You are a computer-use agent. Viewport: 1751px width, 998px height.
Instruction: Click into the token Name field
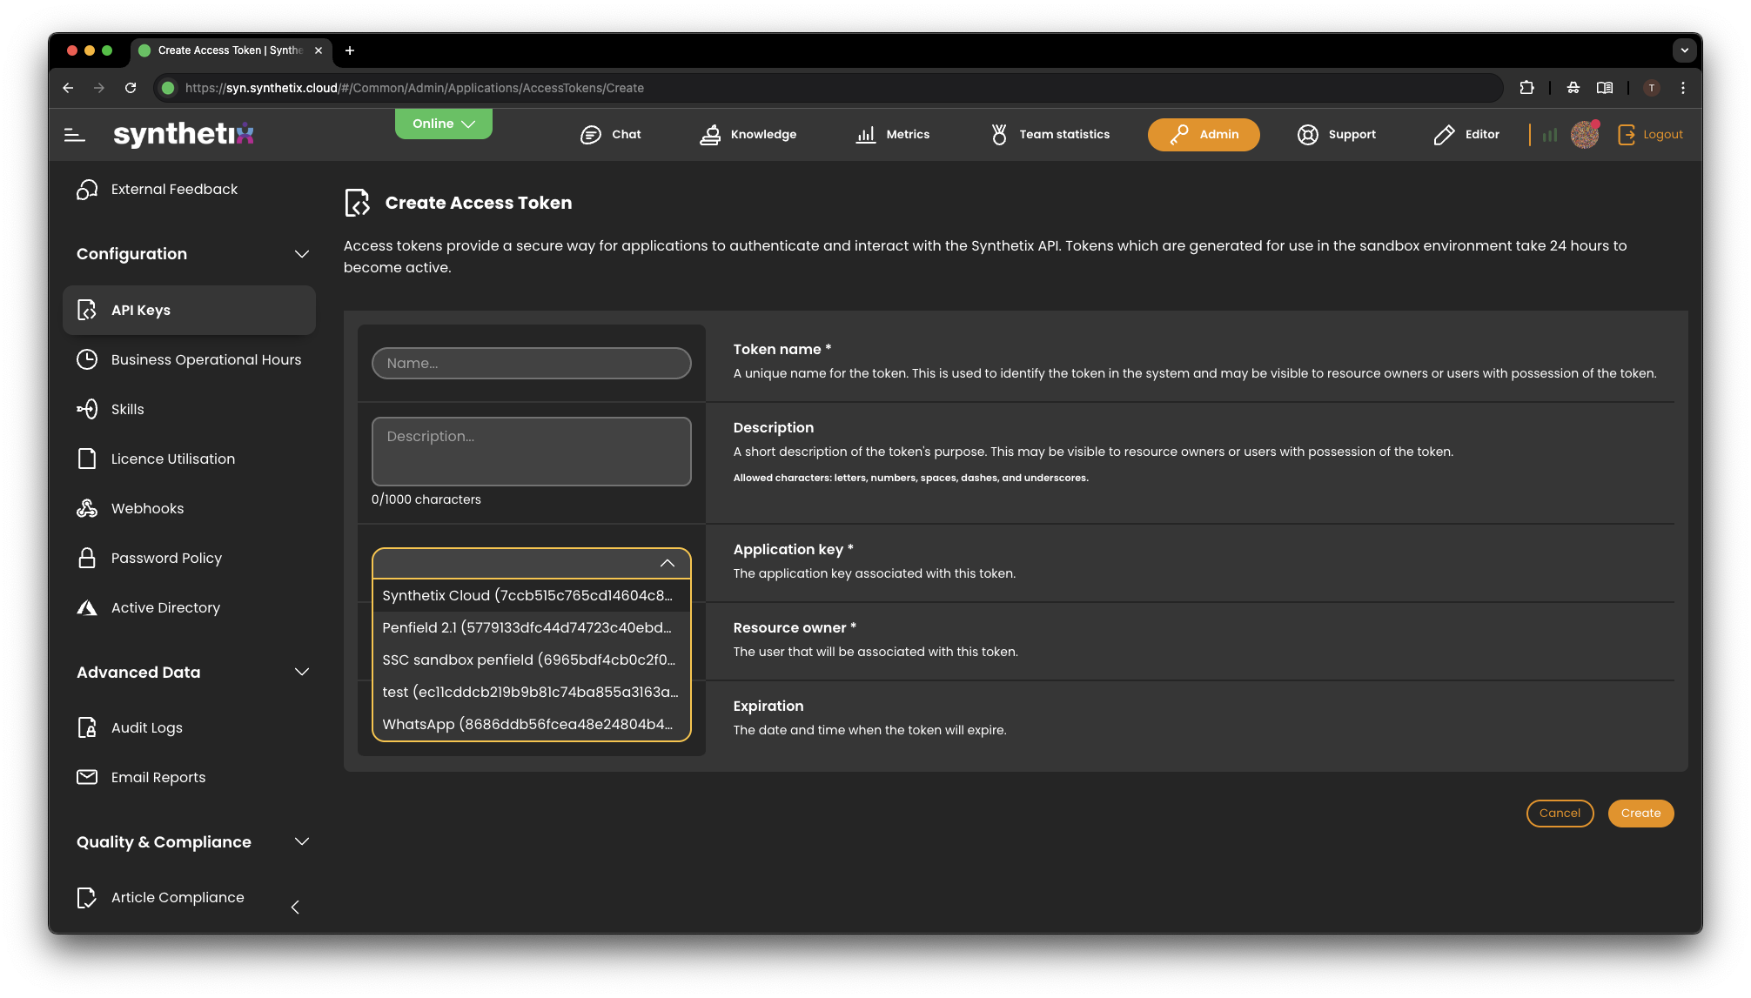[531, 364]
